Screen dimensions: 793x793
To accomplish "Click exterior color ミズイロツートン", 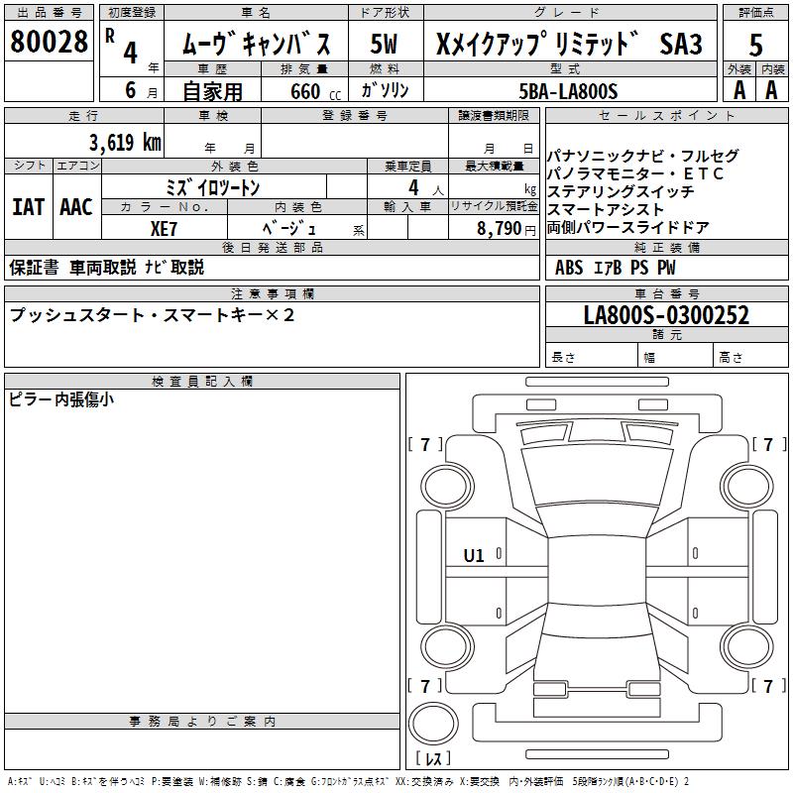I will click(x=213, y=187).
